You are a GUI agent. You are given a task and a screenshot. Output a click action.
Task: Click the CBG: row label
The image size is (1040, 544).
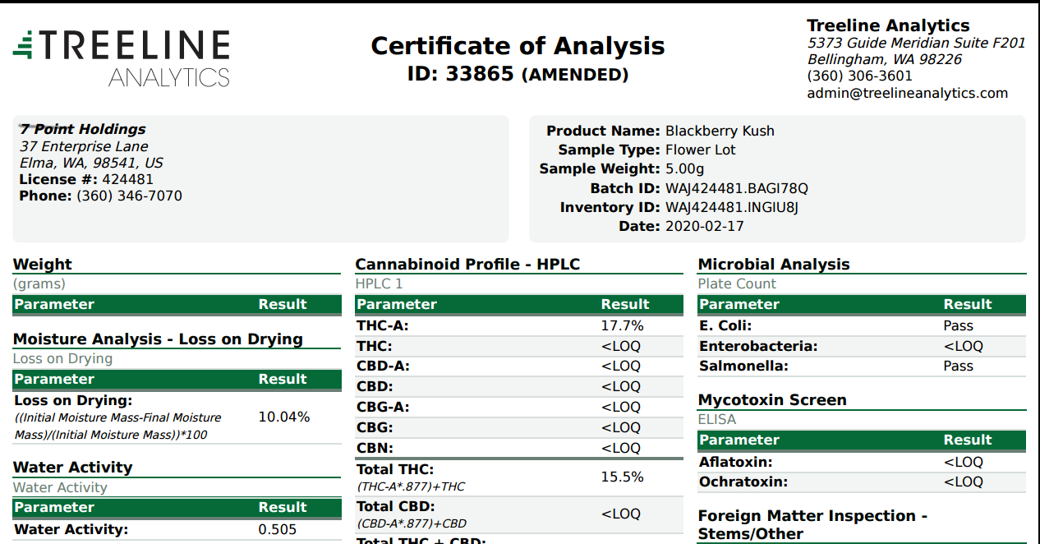coord(375,427)
